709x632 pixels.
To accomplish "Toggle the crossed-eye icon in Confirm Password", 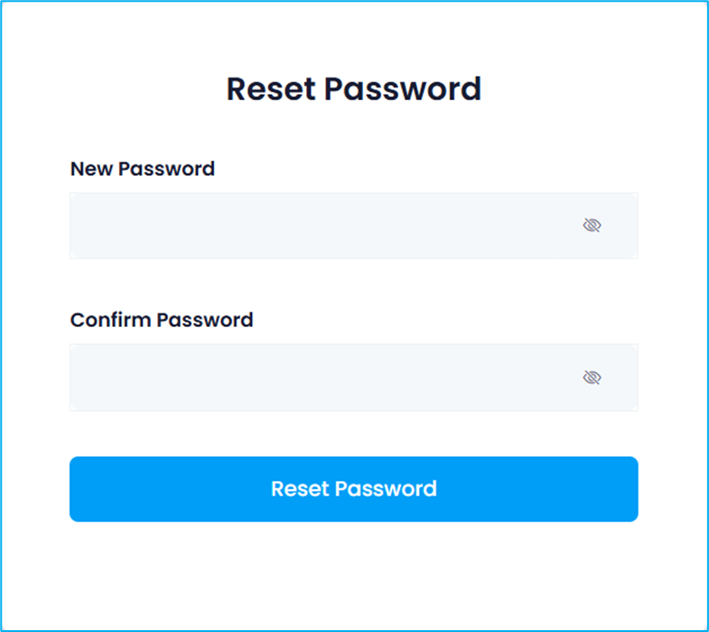I will point(592,377).
